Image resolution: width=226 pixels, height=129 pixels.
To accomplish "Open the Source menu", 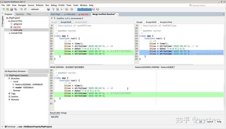I will [31, 5].
